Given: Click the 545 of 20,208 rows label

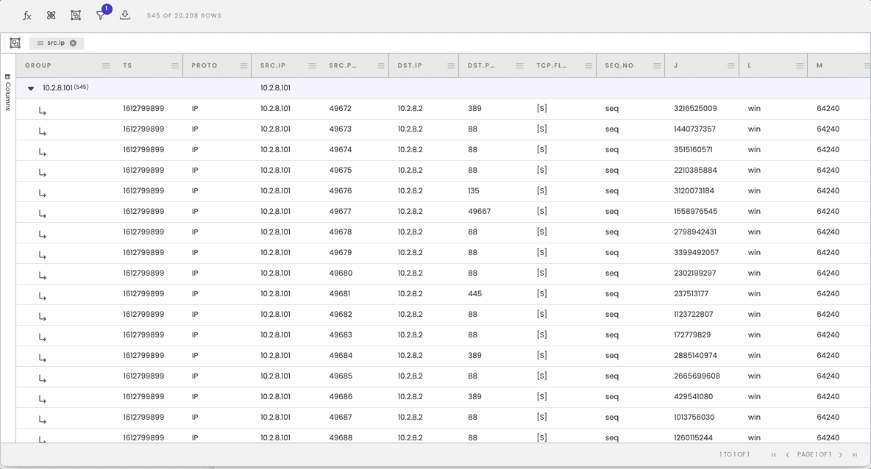Looking at the screenshot, I should point(184,15).
